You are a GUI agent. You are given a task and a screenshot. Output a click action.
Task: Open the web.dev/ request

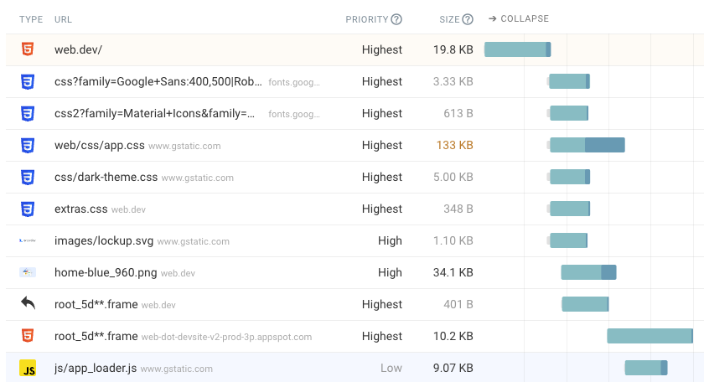click(x=78, y=49)
